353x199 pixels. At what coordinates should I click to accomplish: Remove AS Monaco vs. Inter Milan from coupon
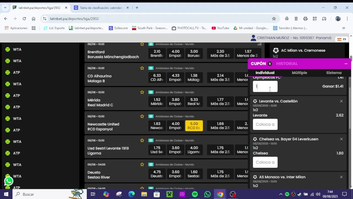click(x=341, y=177)
